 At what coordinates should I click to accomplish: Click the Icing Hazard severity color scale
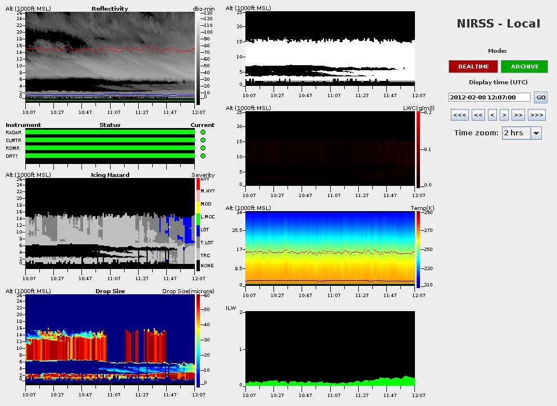198,225
